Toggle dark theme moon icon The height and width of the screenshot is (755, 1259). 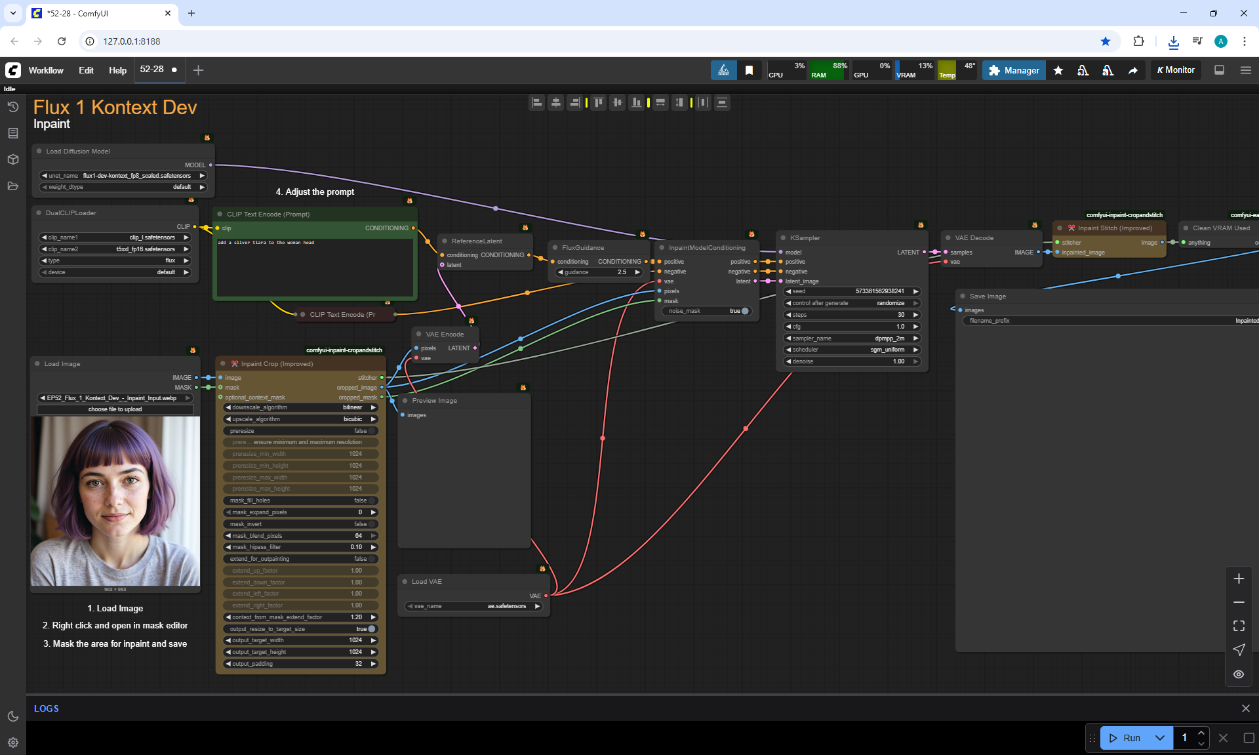(12, 716)
